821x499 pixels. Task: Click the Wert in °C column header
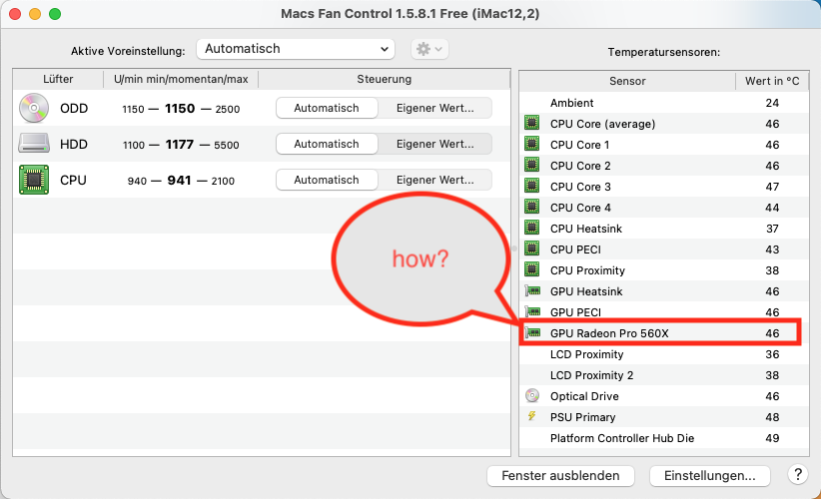(772, 81)
